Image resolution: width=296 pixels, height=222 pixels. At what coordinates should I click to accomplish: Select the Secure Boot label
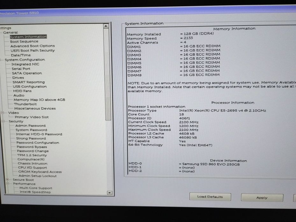(x=23, y=180)
